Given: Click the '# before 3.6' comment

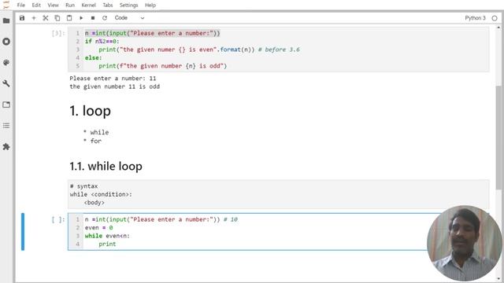Looking at the screenshot, I should (x=279, y=50).
